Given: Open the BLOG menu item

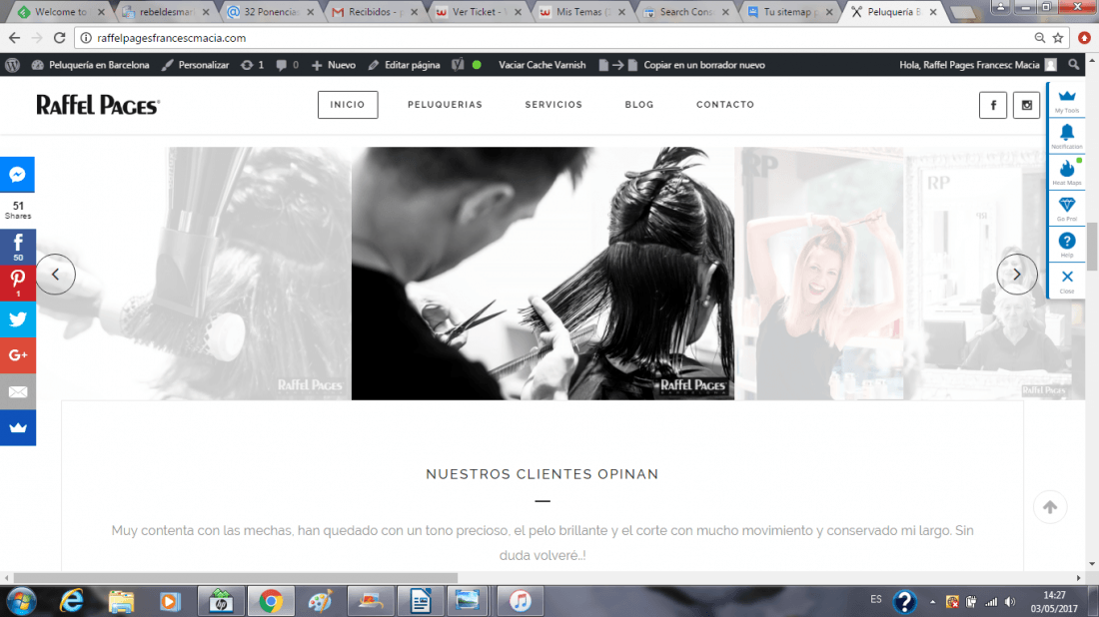Looking at the screenshot, I should tap(639, 105).
